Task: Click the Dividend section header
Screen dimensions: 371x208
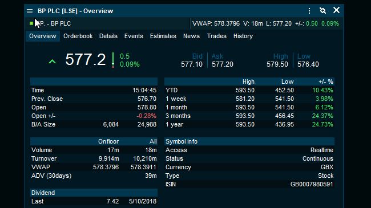Action: coord(94,193)
